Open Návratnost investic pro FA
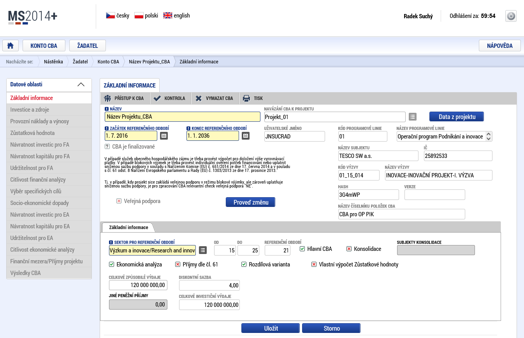 coord(49,145)
